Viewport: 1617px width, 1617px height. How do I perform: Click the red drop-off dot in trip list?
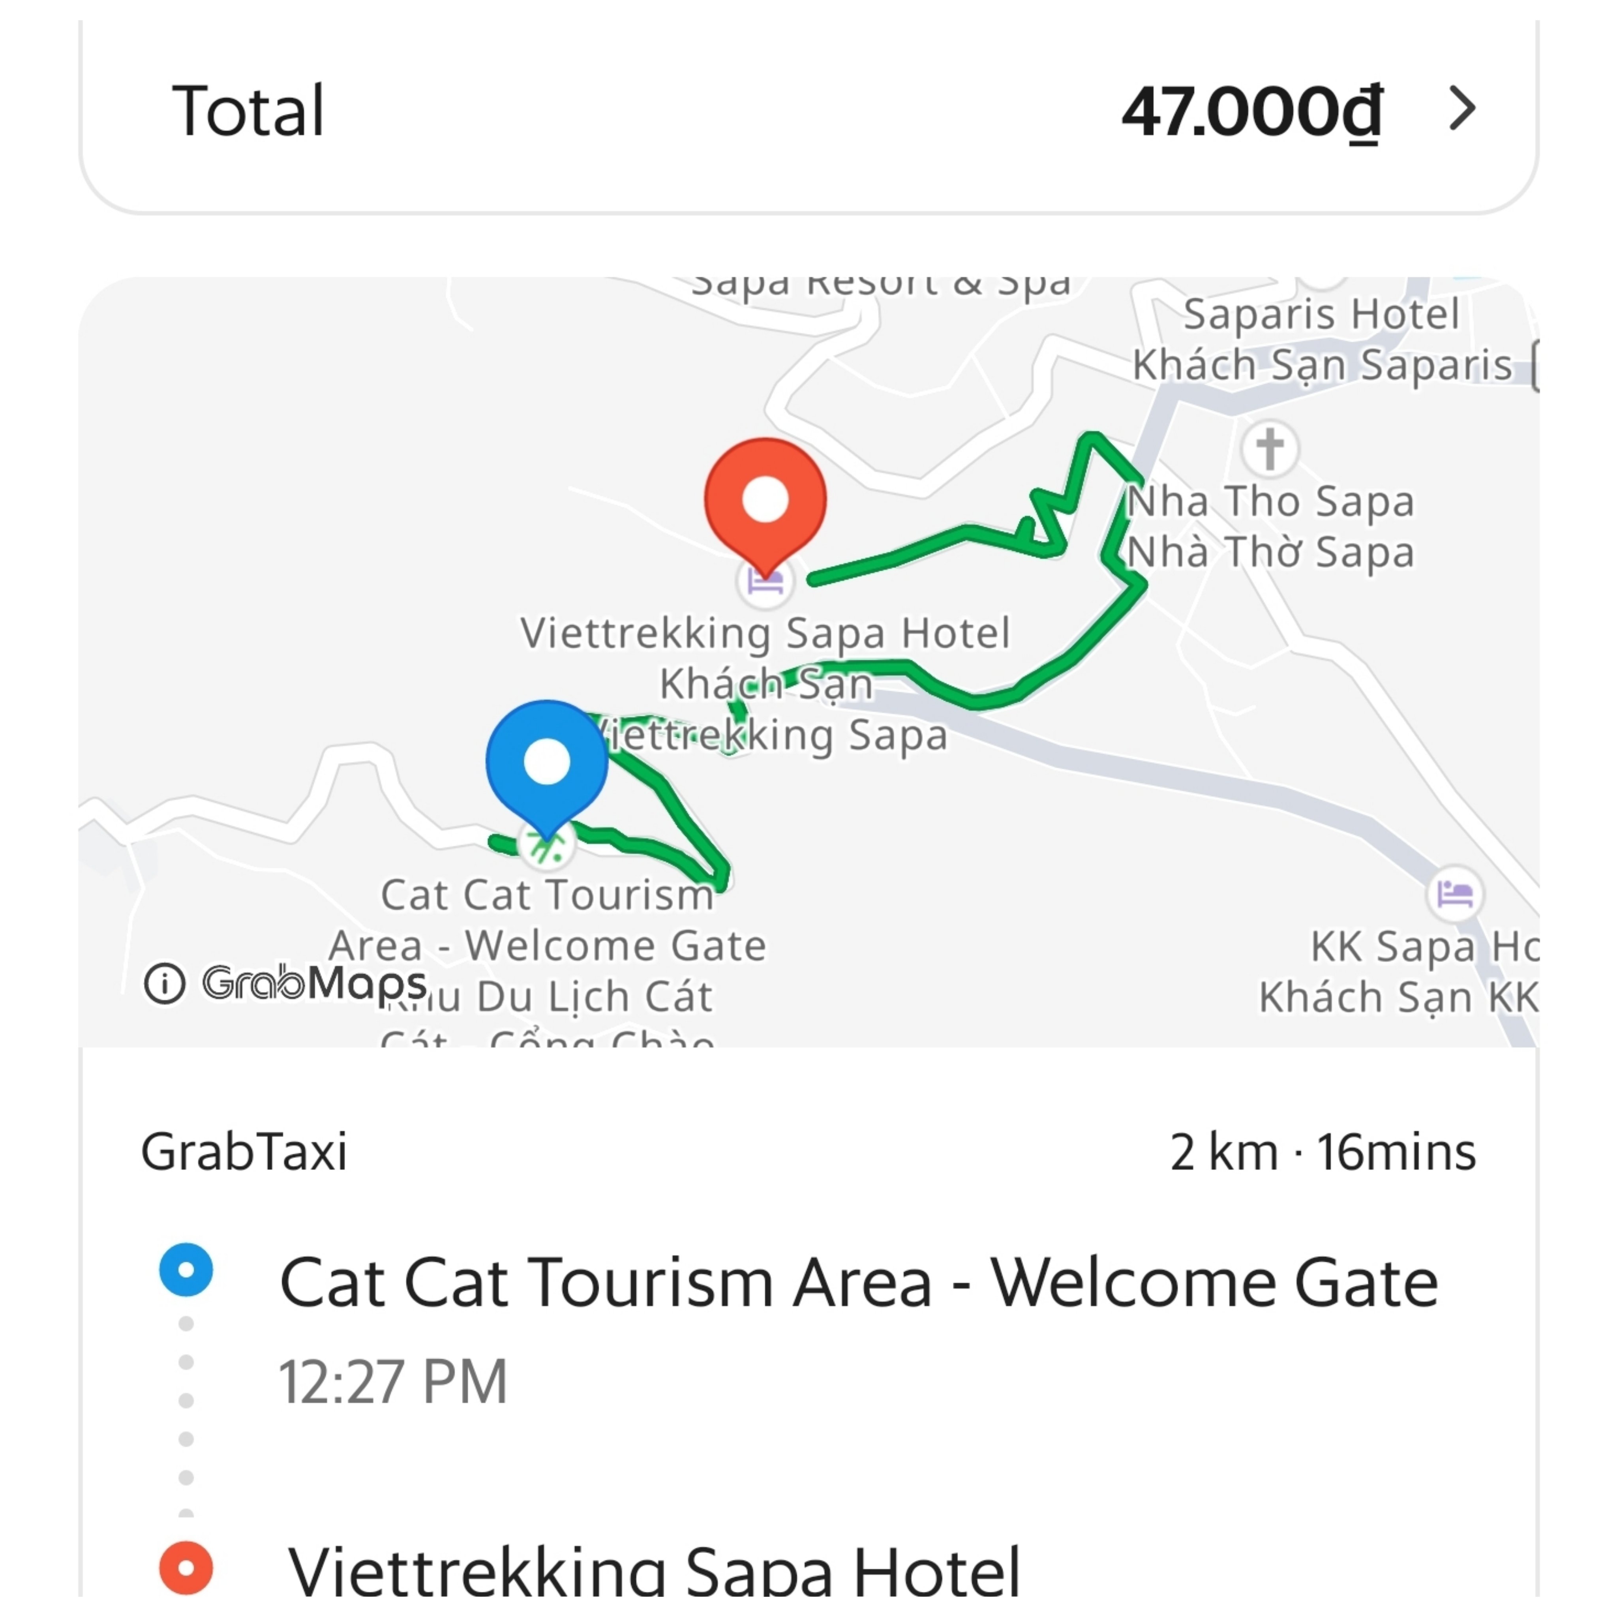(x=186, y=1568)
